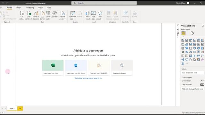The height and width of the screenshot is (115, 205).
Task: Click the Excel workbook ribbon icon
Action: click(x=29, y=15)
